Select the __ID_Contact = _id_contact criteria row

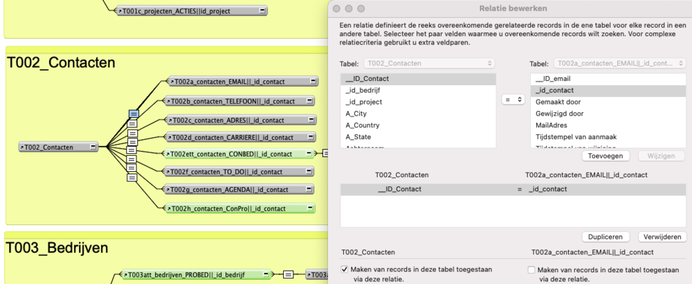pyautogui.click(x=512, y=189)
